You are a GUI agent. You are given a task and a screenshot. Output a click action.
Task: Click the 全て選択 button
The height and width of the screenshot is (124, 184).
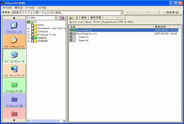(81, 18)
